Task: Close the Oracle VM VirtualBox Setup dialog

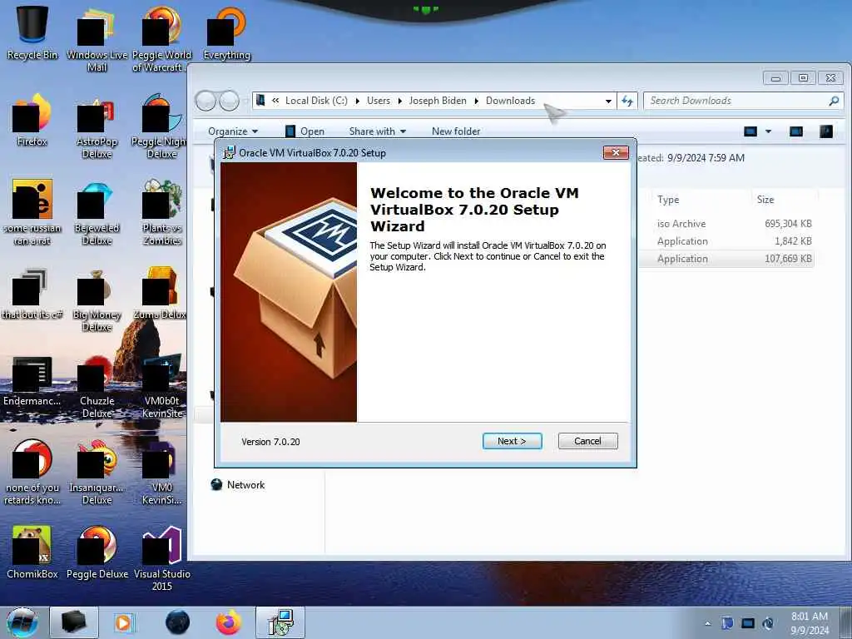Action: click(616, 153)
